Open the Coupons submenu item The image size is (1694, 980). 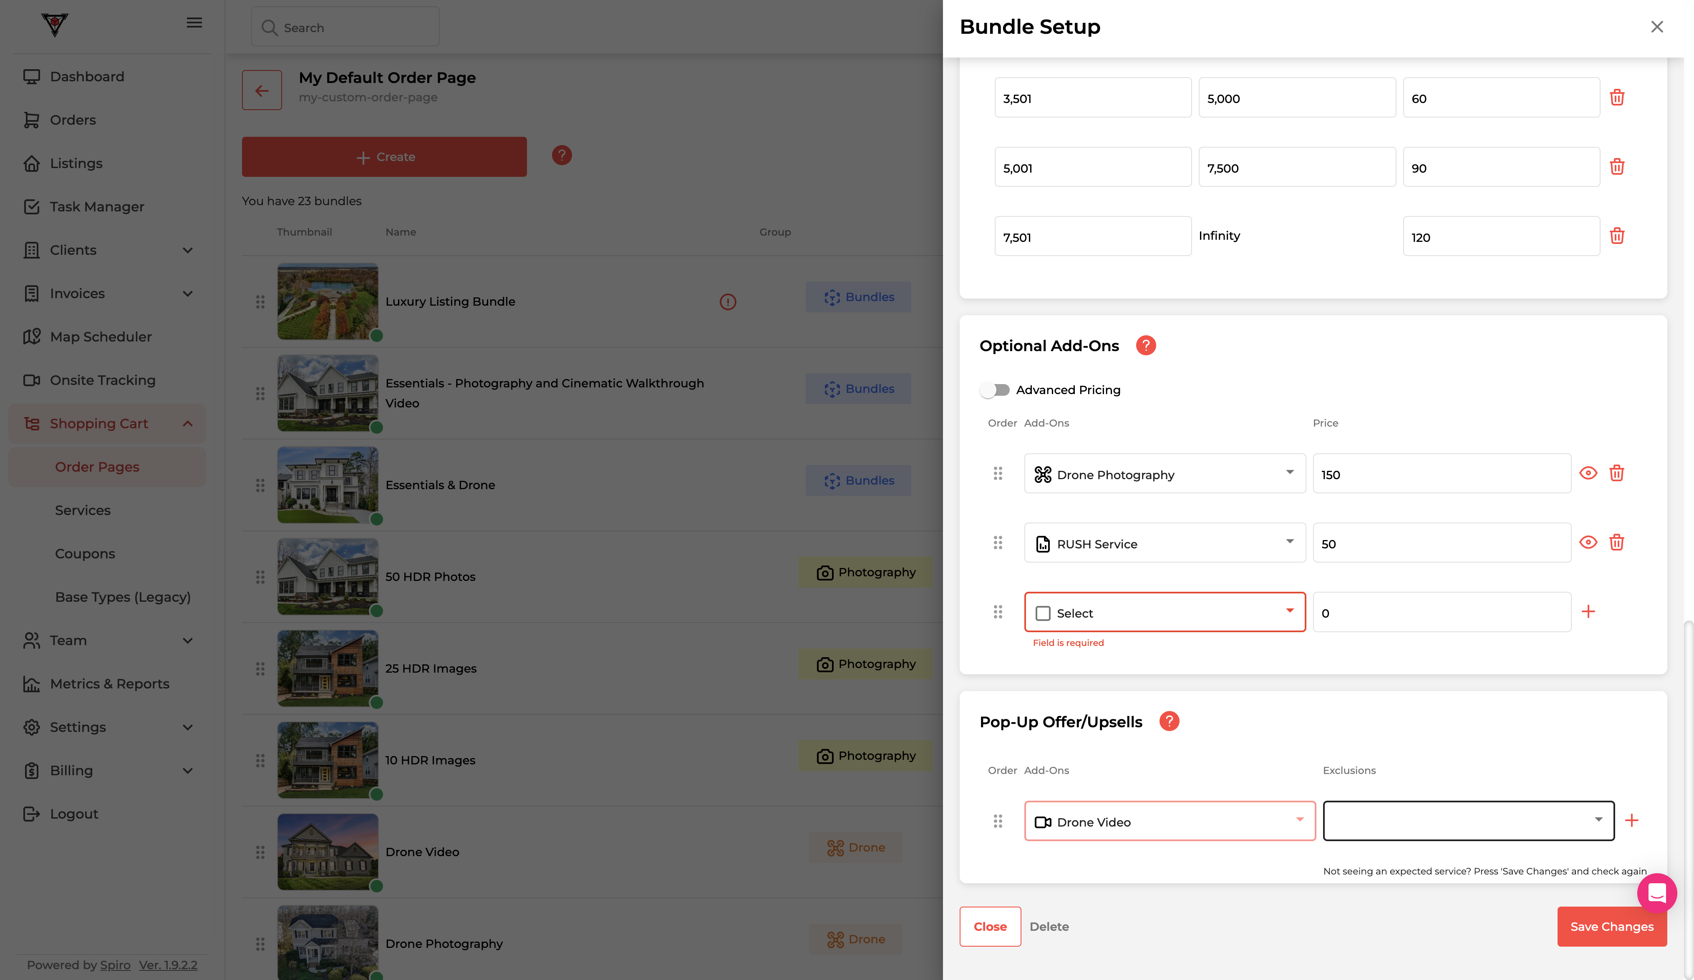[x=85, y=554]
